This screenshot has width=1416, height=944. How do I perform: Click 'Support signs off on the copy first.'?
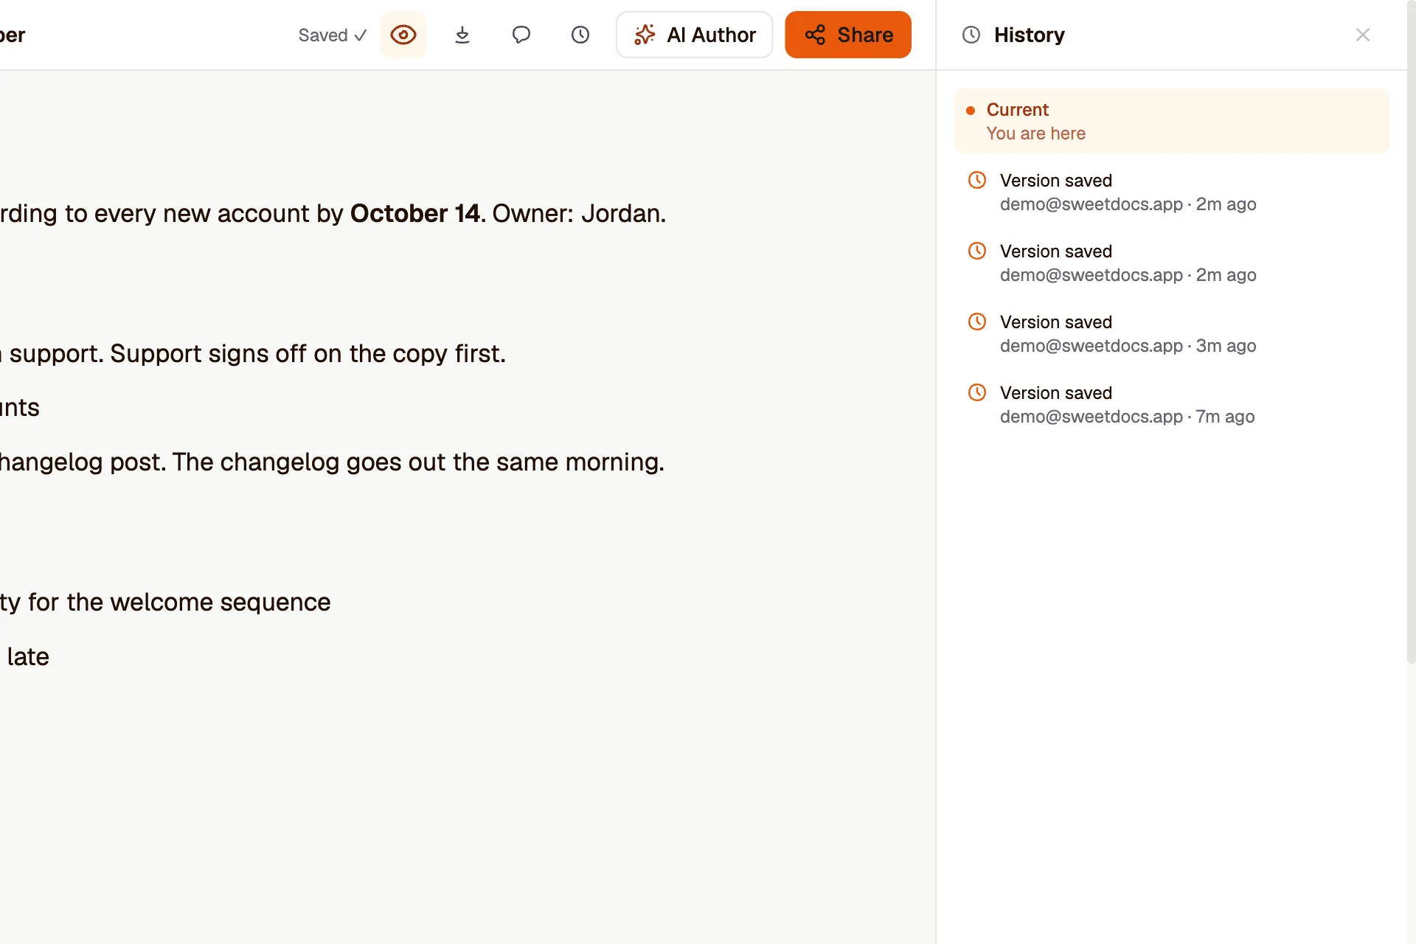pos(308,353)
